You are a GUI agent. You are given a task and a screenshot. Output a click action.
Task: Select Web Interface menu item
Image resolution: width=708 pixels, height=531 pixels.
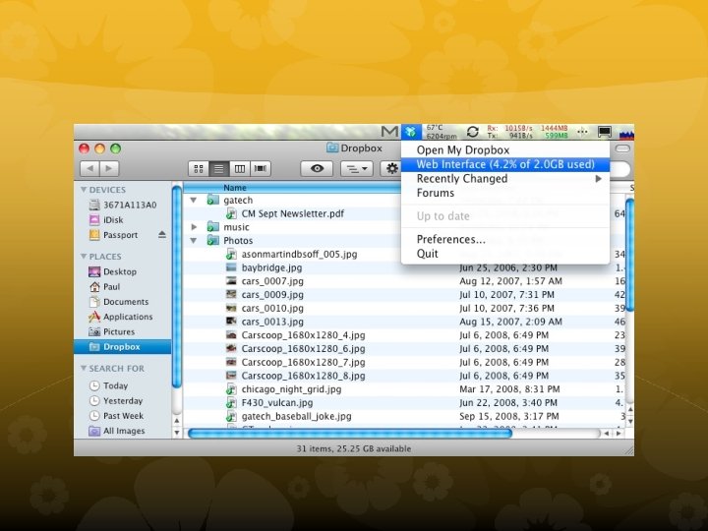[505, 164]
